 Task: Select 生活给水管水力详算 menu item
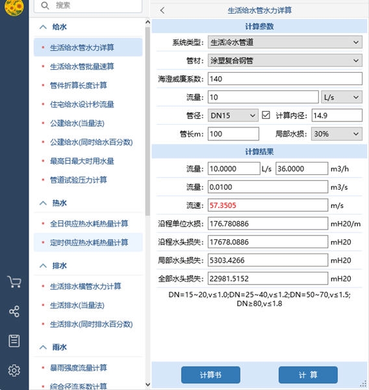(x=88, y=47)
